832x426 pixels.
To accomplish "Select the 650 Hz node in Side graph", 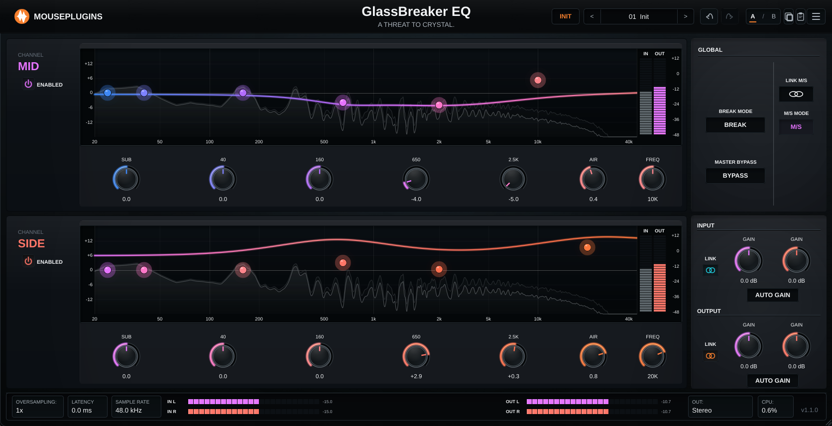I will point(343,263).
